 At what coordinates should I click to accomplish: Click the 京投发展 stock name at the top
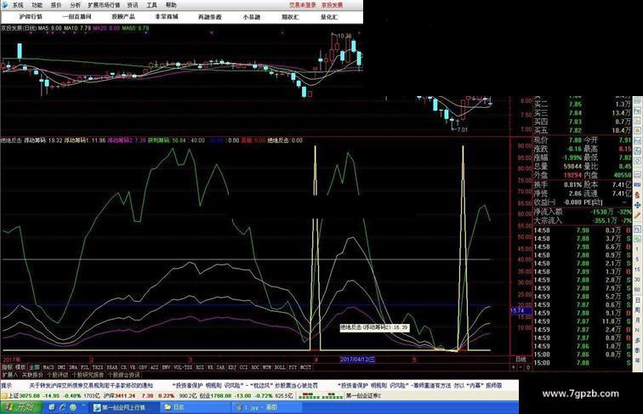point(333,5)
